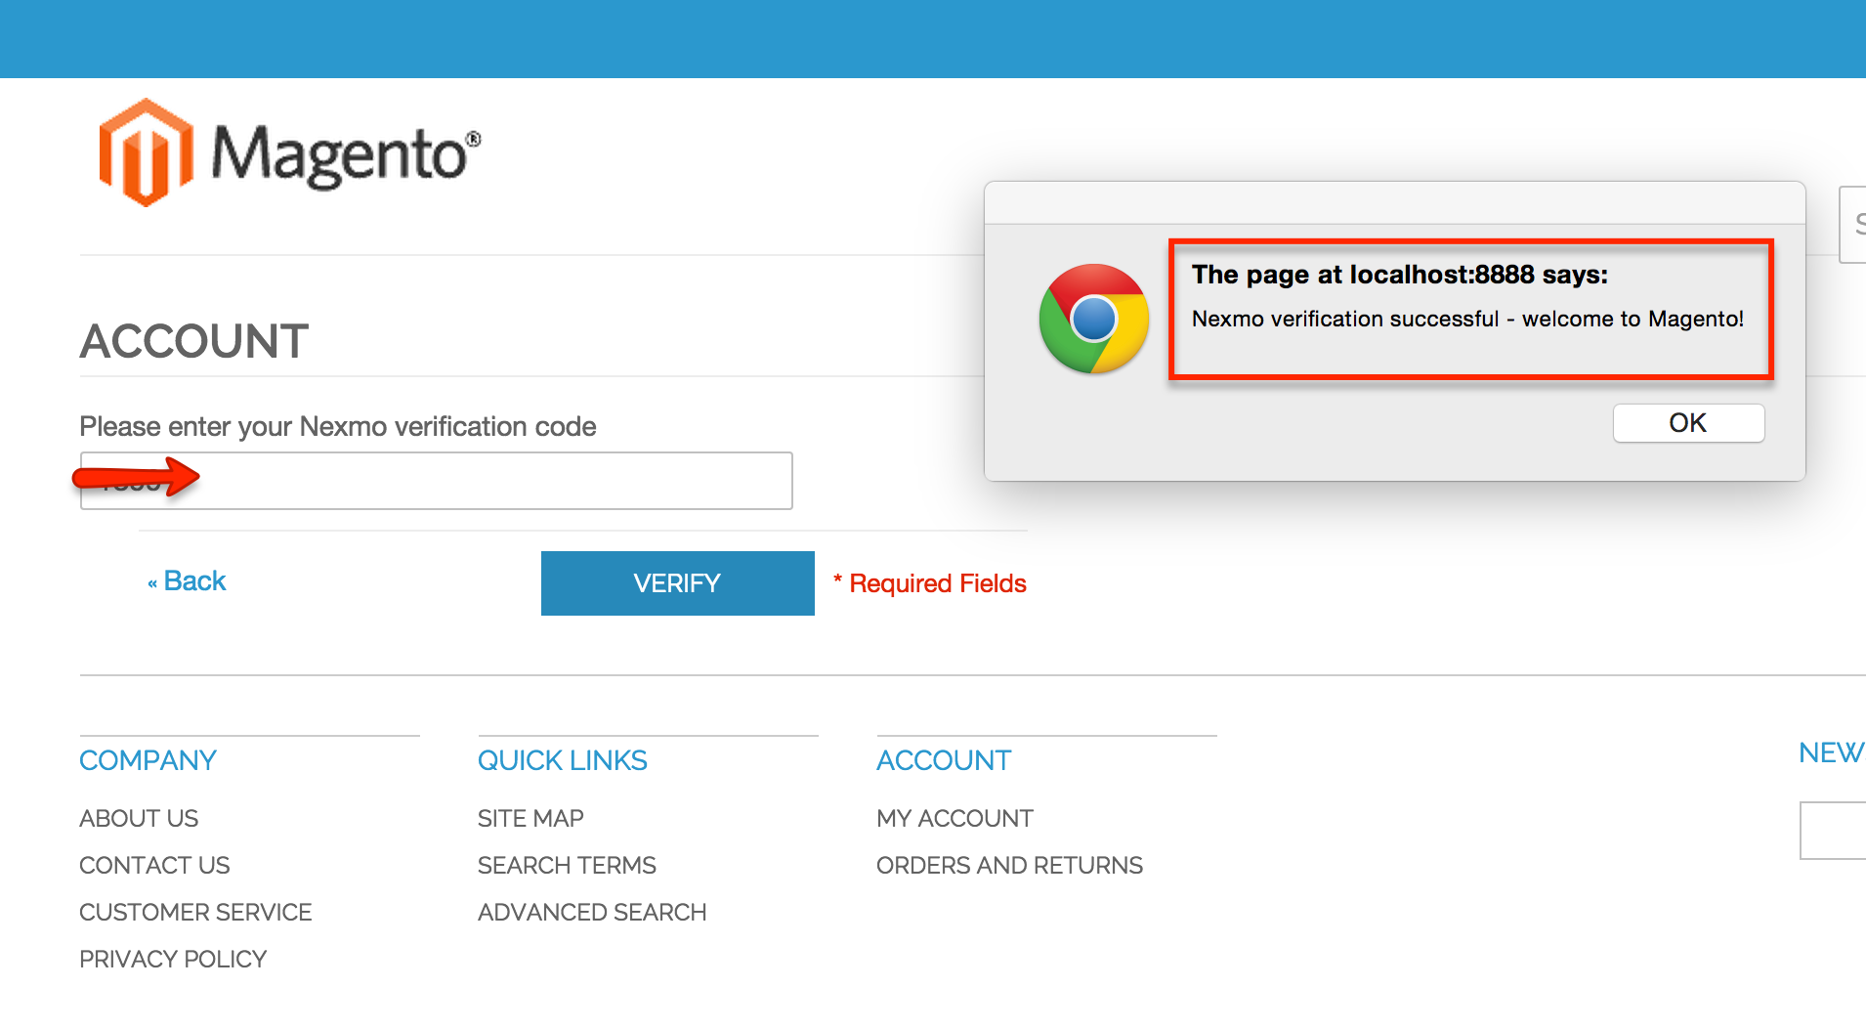Click the '* Required Fields' note
The image size is (1866, 1030).
(x=929, y=583)
